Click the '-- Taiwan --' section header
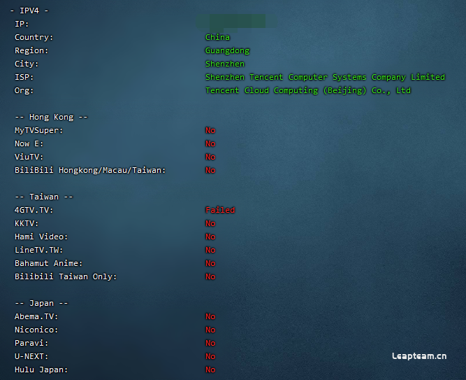This screenshot has height=380, width=466. coord(44,197)
